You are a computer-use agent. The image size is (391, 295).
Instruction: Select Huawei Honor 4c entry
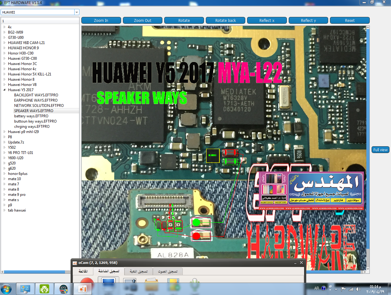coord(22,69)
